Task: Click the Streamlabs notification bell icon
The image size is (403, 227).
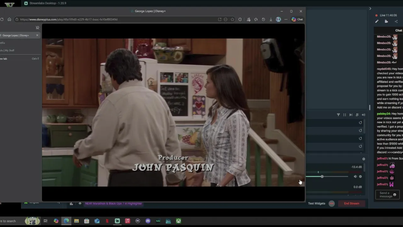Action: pos(80,204)
